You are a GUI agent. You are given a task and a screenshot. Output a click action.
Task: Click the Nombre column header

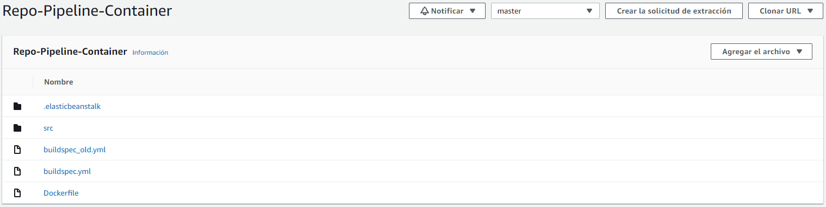click(x=59, y=82)
